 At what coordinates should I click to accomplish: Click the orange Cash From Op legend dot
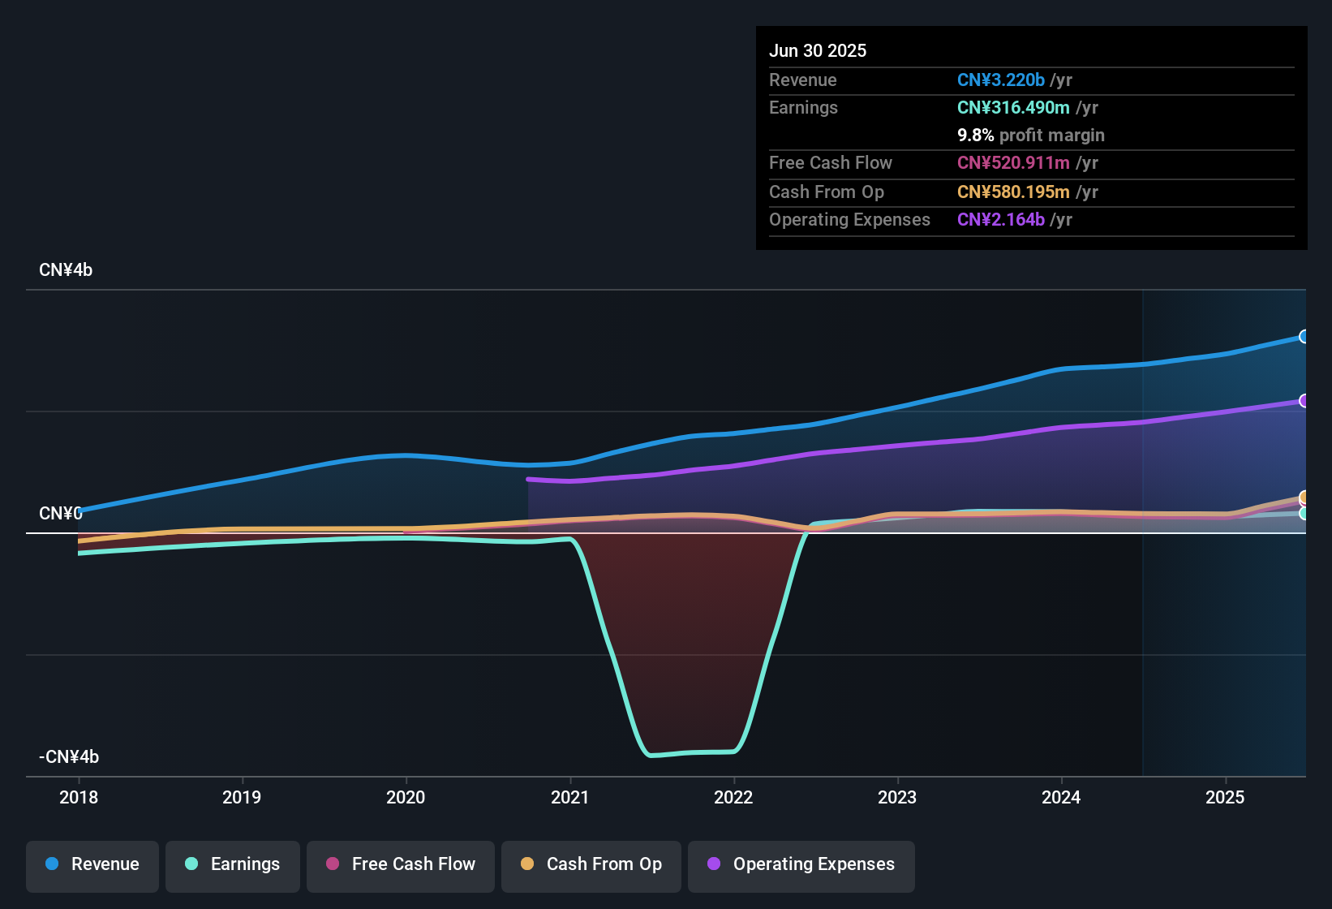coord(527,864)
